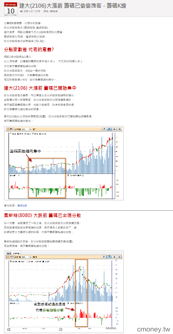Open the tag link beside the view count
The image size is (173, 334).
click(x=54, y=11)
